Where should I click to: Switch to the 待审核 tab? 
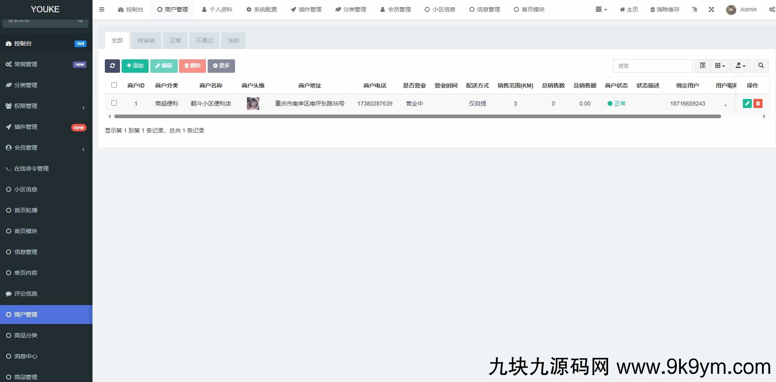pyautogui.click(x=146, y=40)
